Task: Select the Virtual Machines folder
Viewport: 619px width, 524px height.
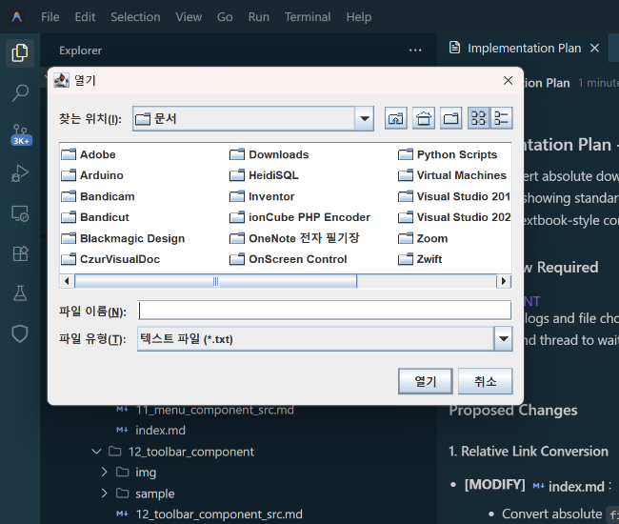Action: coord(452,175)
